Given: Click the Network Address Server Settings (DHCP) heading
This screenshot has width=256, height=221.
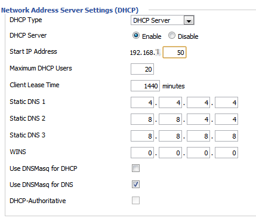Looking at the screenshot, I should click(x=70, y=10).
